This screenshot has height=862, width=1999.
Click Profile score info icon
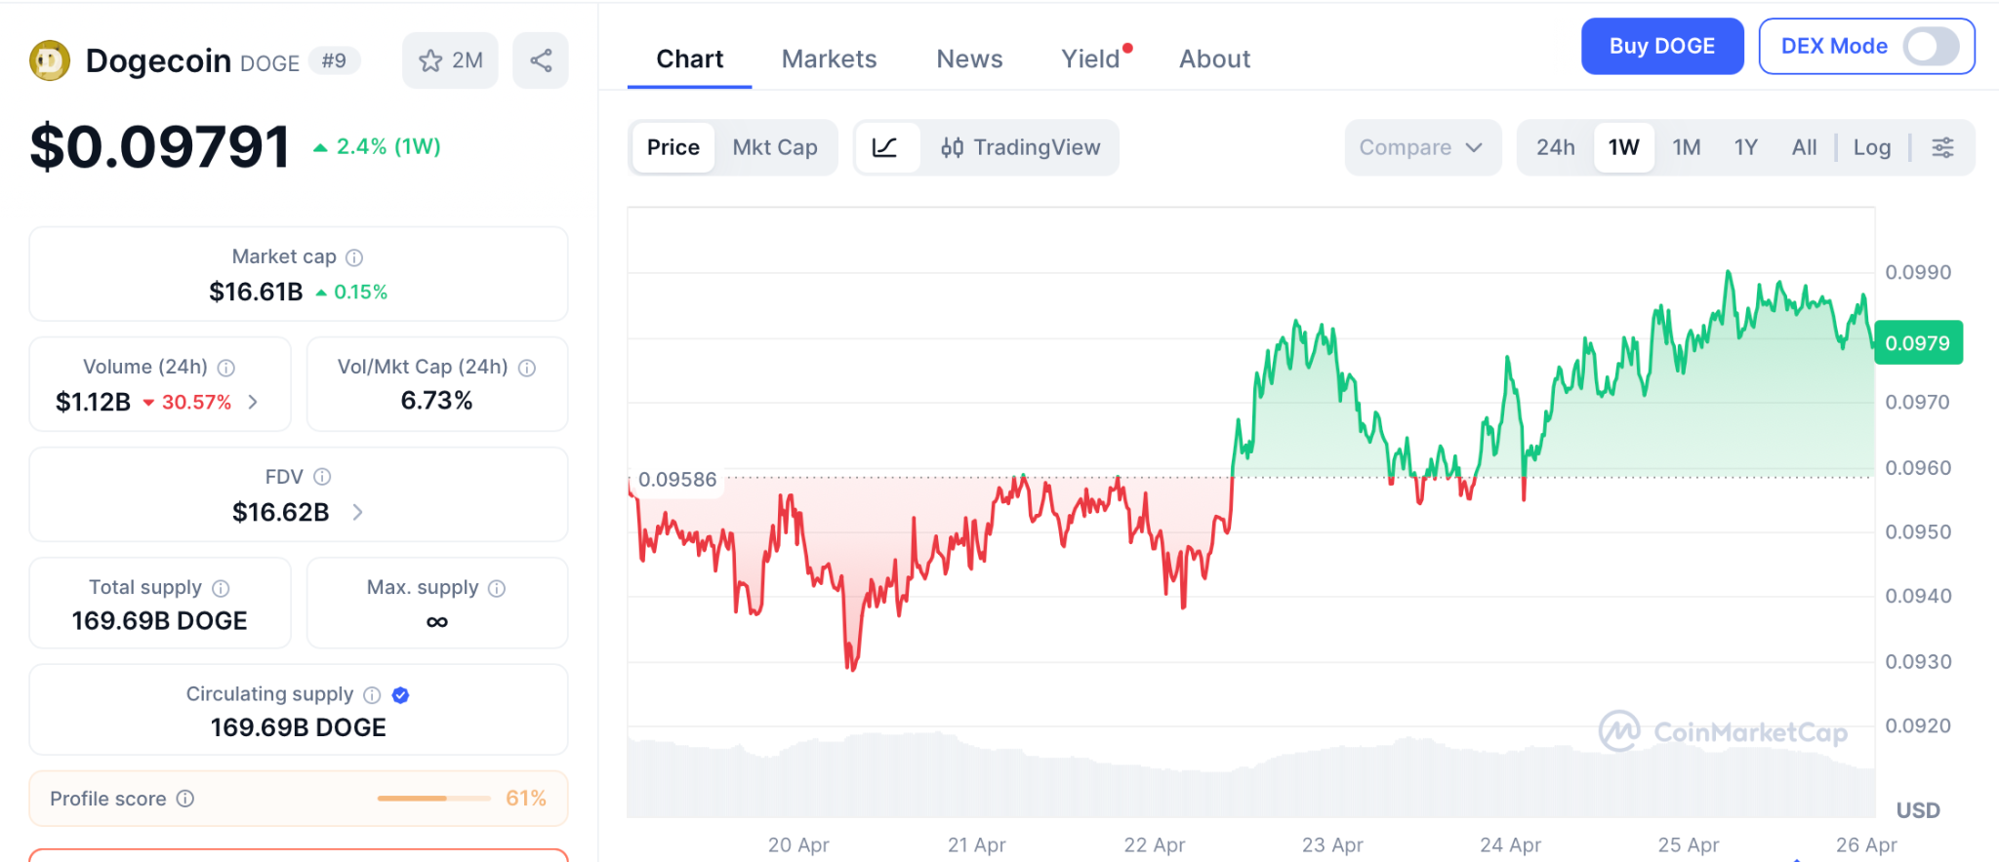(x=185, y=799)
